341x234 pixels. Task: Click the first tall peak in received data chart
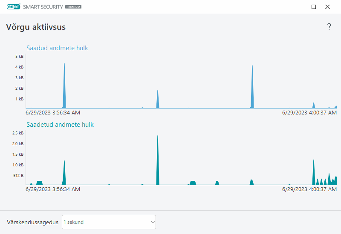tap(64, 85)
